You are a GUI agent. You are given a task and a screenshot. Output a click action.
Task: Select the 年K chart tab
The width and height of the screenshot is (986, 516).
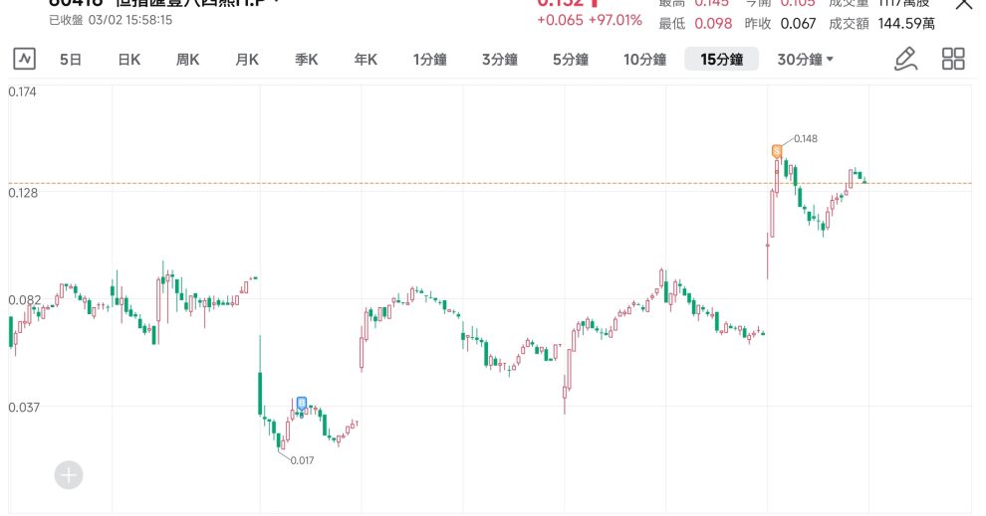(x=366, y=60)
